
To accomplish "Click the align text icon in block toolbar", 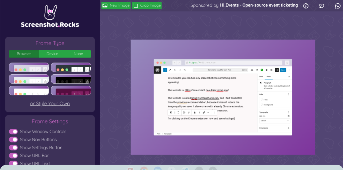I will (x=184, y=112).
